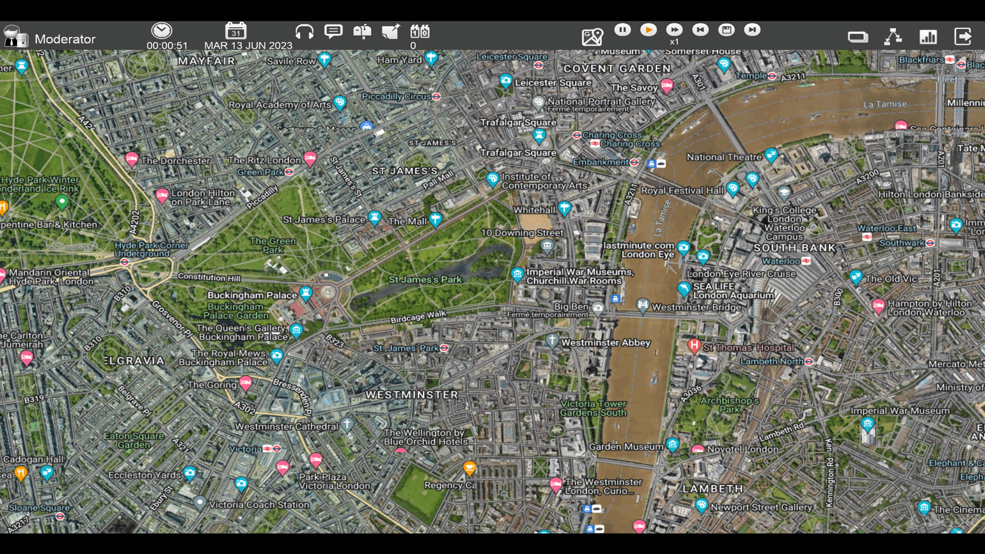The image size is (985, 554).
Task: Click the Embankment station symbol
Action: 635,162
